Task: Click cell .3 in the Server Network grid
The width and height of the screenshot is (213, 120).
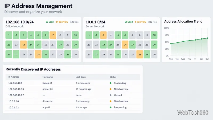Action: (103, 35)
